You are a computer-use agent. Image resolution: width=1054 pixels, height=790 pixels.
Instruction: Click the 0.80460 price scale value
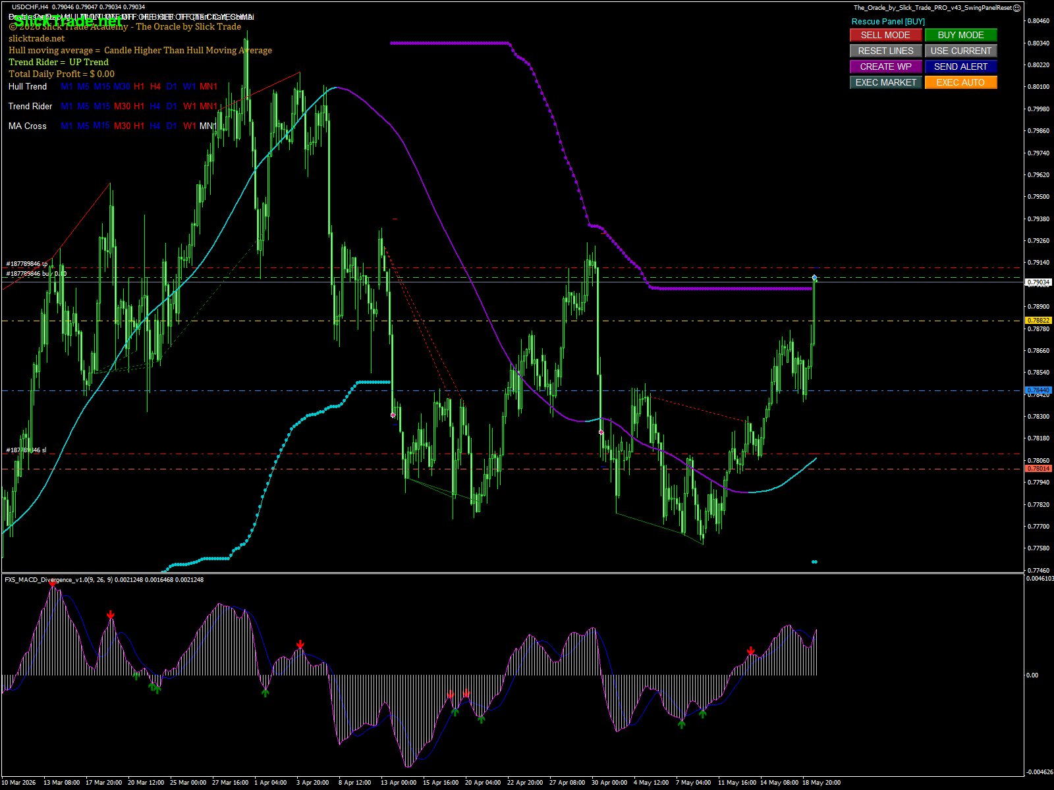(1039, 21)
